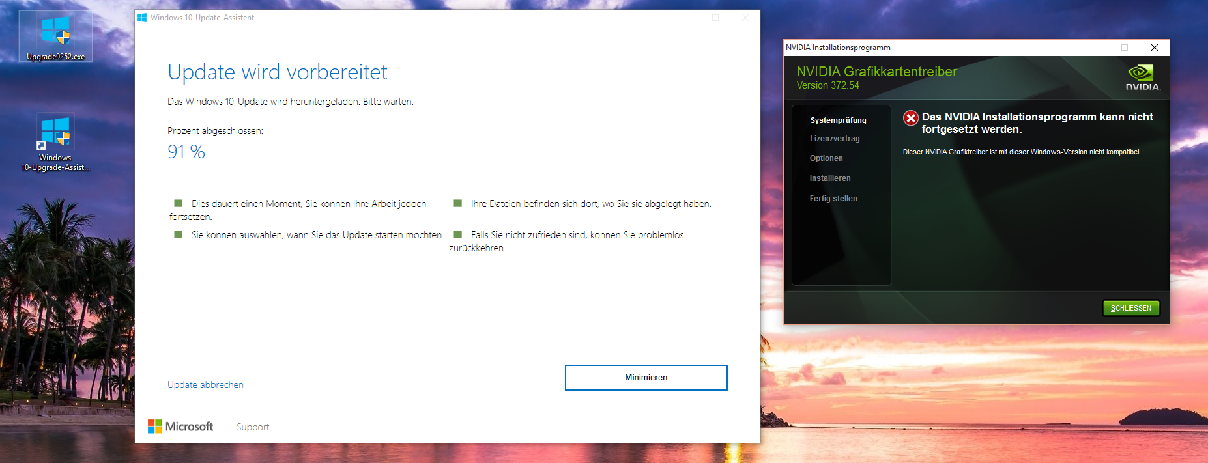Image resolution: width=1208 pixels, height=463 pixels.
Task: Click 'nicht kompatibel' error message line
Action: click(1022, 152)
